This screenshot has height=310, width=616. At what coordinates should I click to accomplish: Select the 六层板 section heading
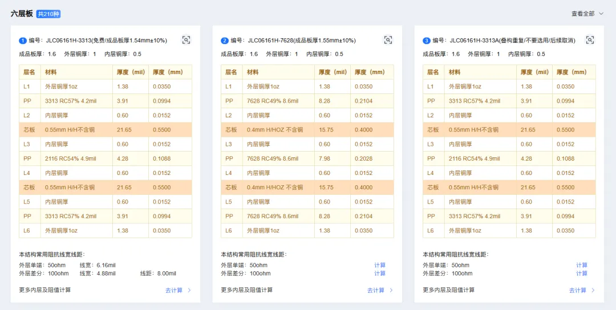22,14
